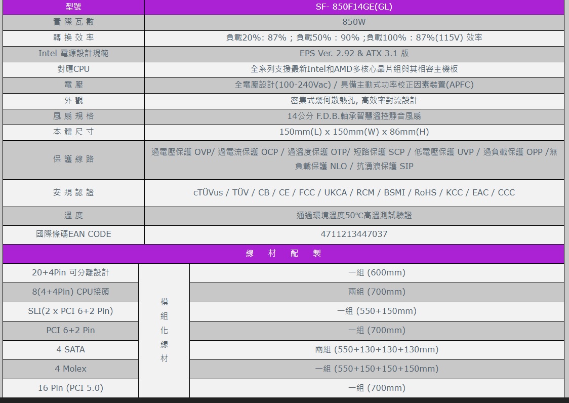Click the model number SF-850F14GE(GL) header cell
The width and height of the screenshot is (569, 403).
[x=354, y=7]
